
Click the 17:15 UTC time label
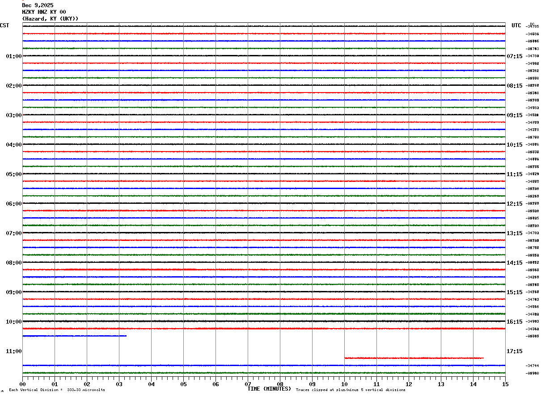(515, 351)
